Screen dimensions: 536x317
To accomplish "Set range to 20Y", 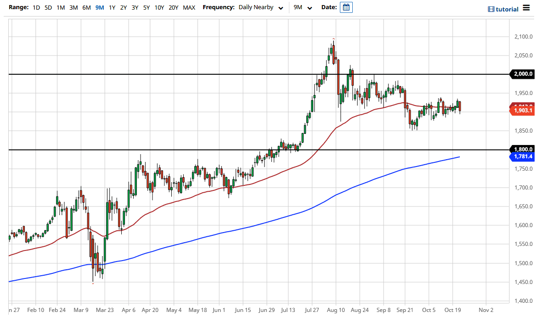I will click(x=173, y=7).
